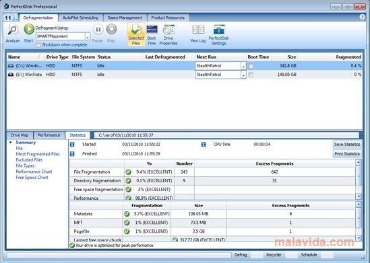Open the Space Management tab

coord(125,17)
